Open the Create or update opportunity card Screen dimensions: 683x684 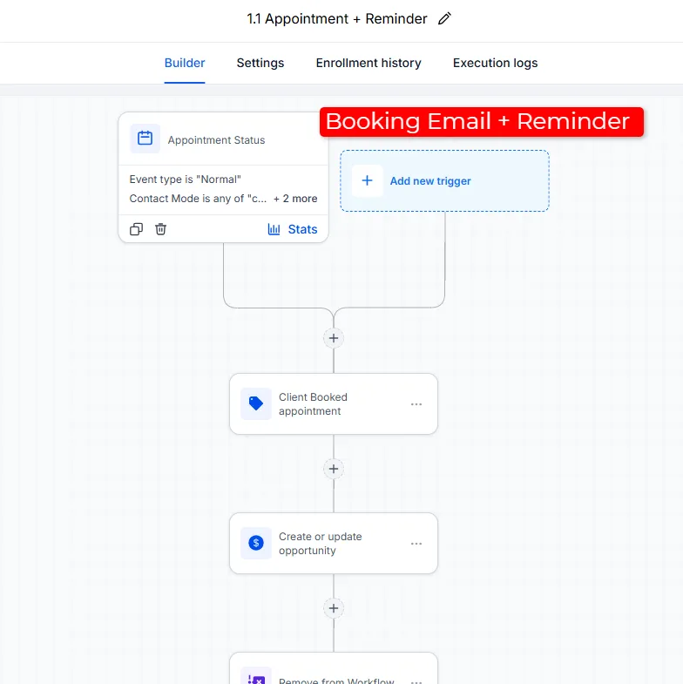pyautogui.click(x=334, y=544)
